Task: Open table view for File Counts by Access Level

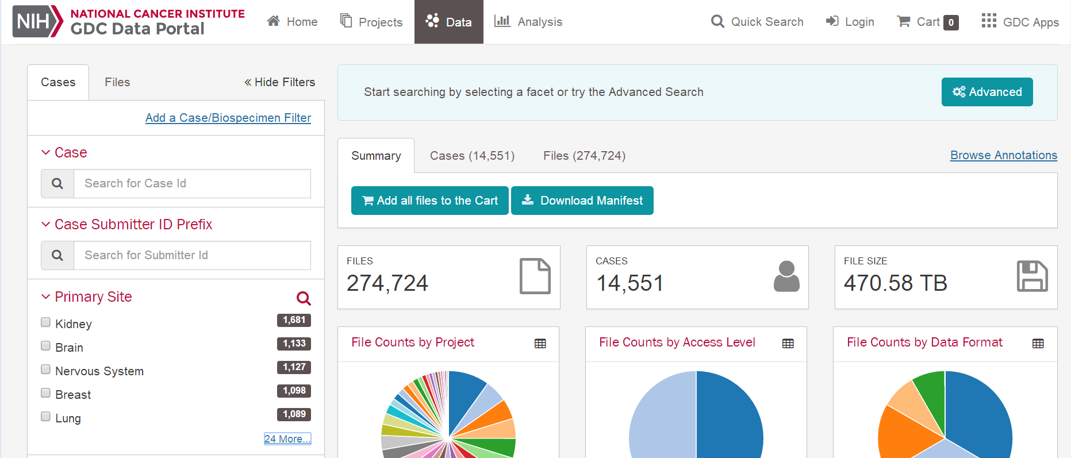Action: (x=788, y=344)
